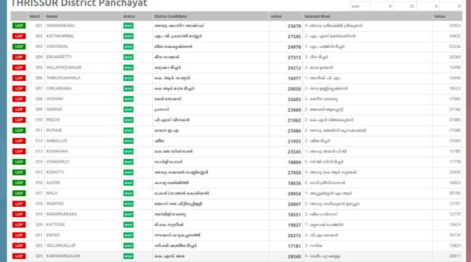Click the UDF badge for Vadakkekadu ward
The height and width of the screenshot is (262, 471).
point(19,26)
